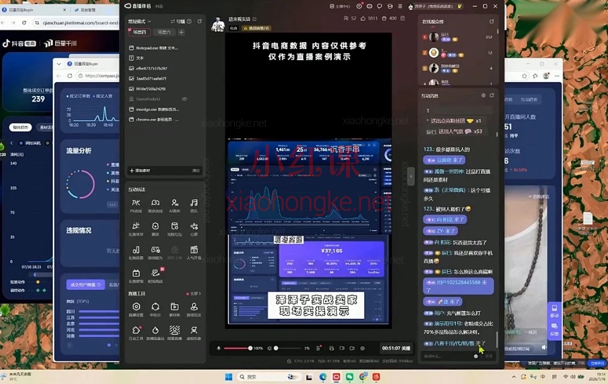The image size is (608, 384).
Task: Open 主播中心 host center link
Action: (340, 6)
